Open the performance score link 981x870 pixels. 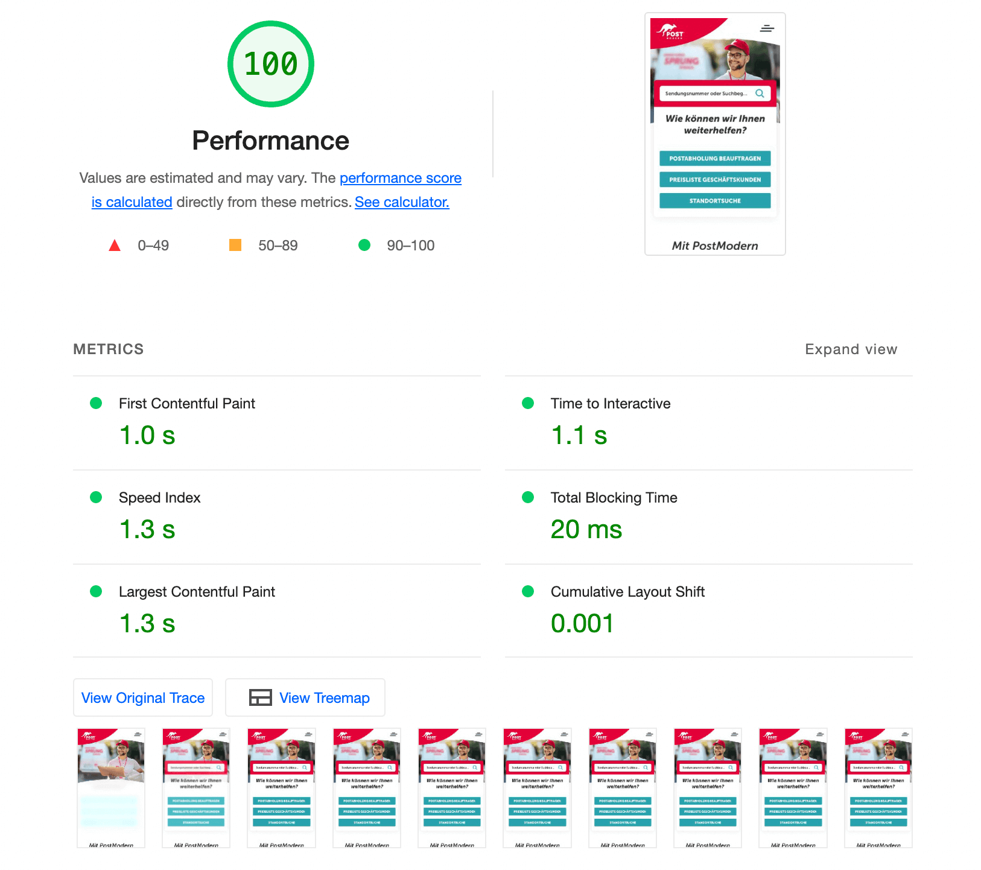click(x=400, y=178)
